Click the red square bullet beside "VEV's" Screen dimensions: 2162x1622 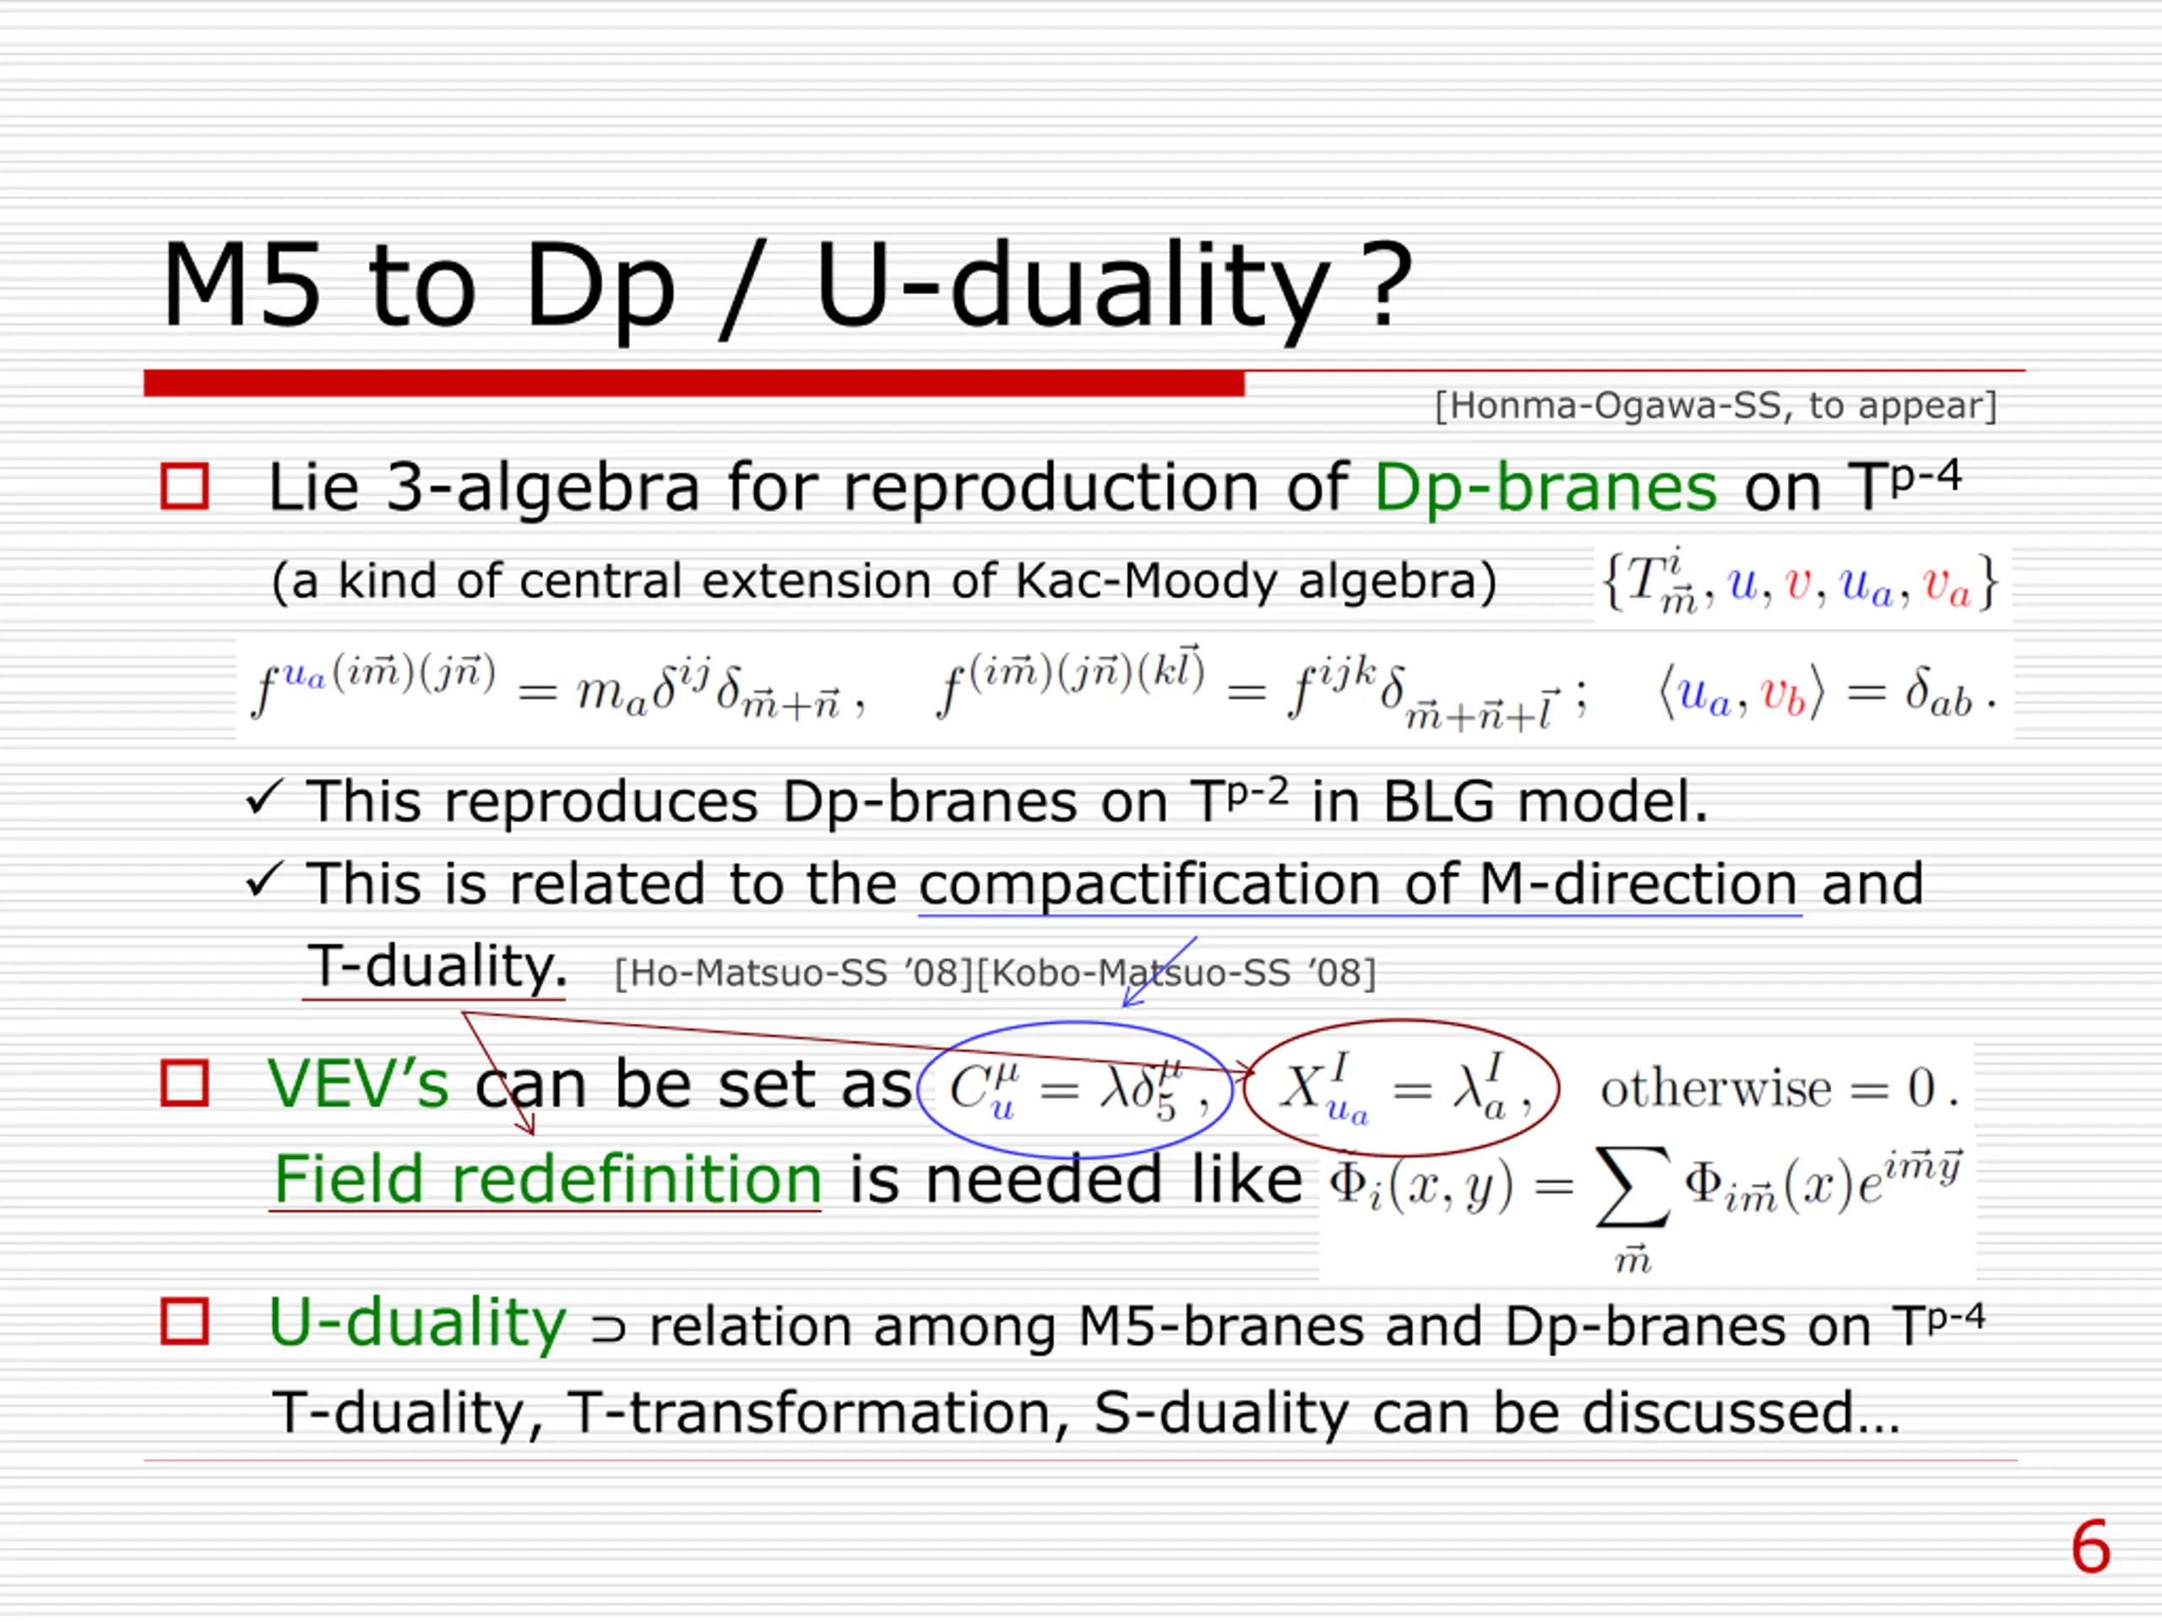[185, 1083]
